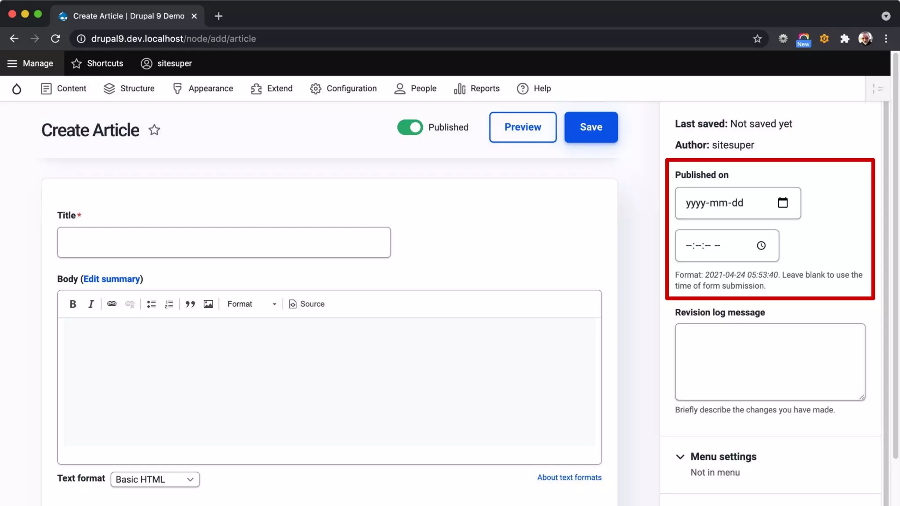The height and width of the screenshot is (506, 900).
Task: Click the Image icon in editor
Action: [208, 304]
